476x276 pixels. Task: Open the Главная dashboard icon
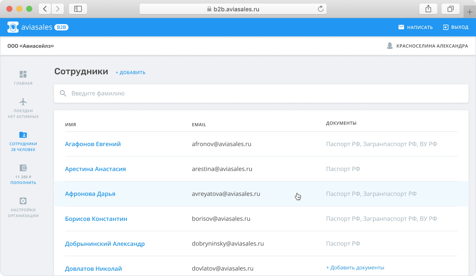(x=23, y=75)
